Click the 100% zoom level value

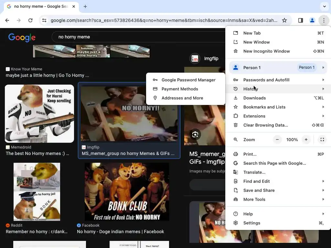tap(292, 139)
